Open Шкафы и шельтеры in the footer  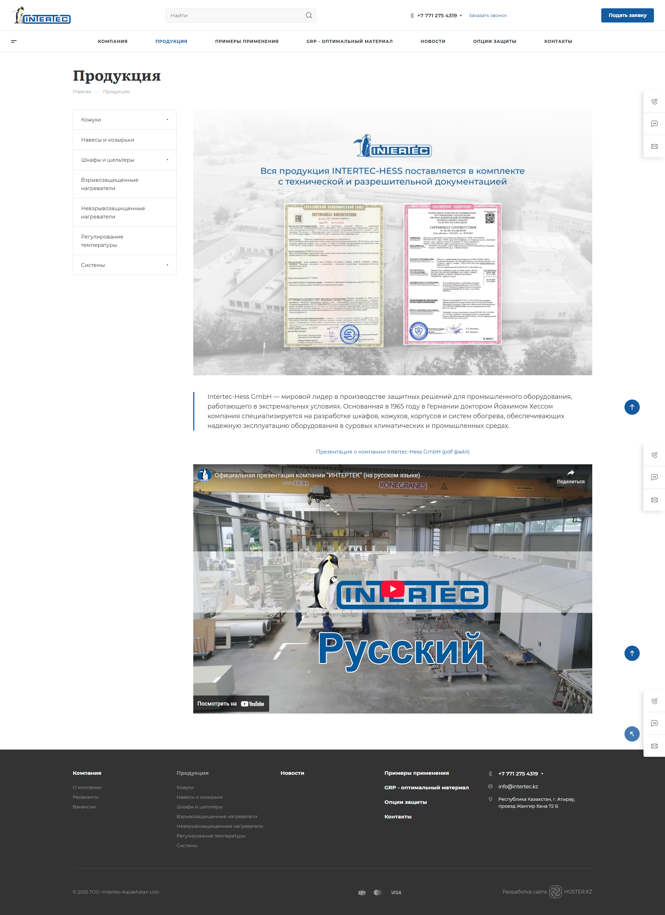199,807
